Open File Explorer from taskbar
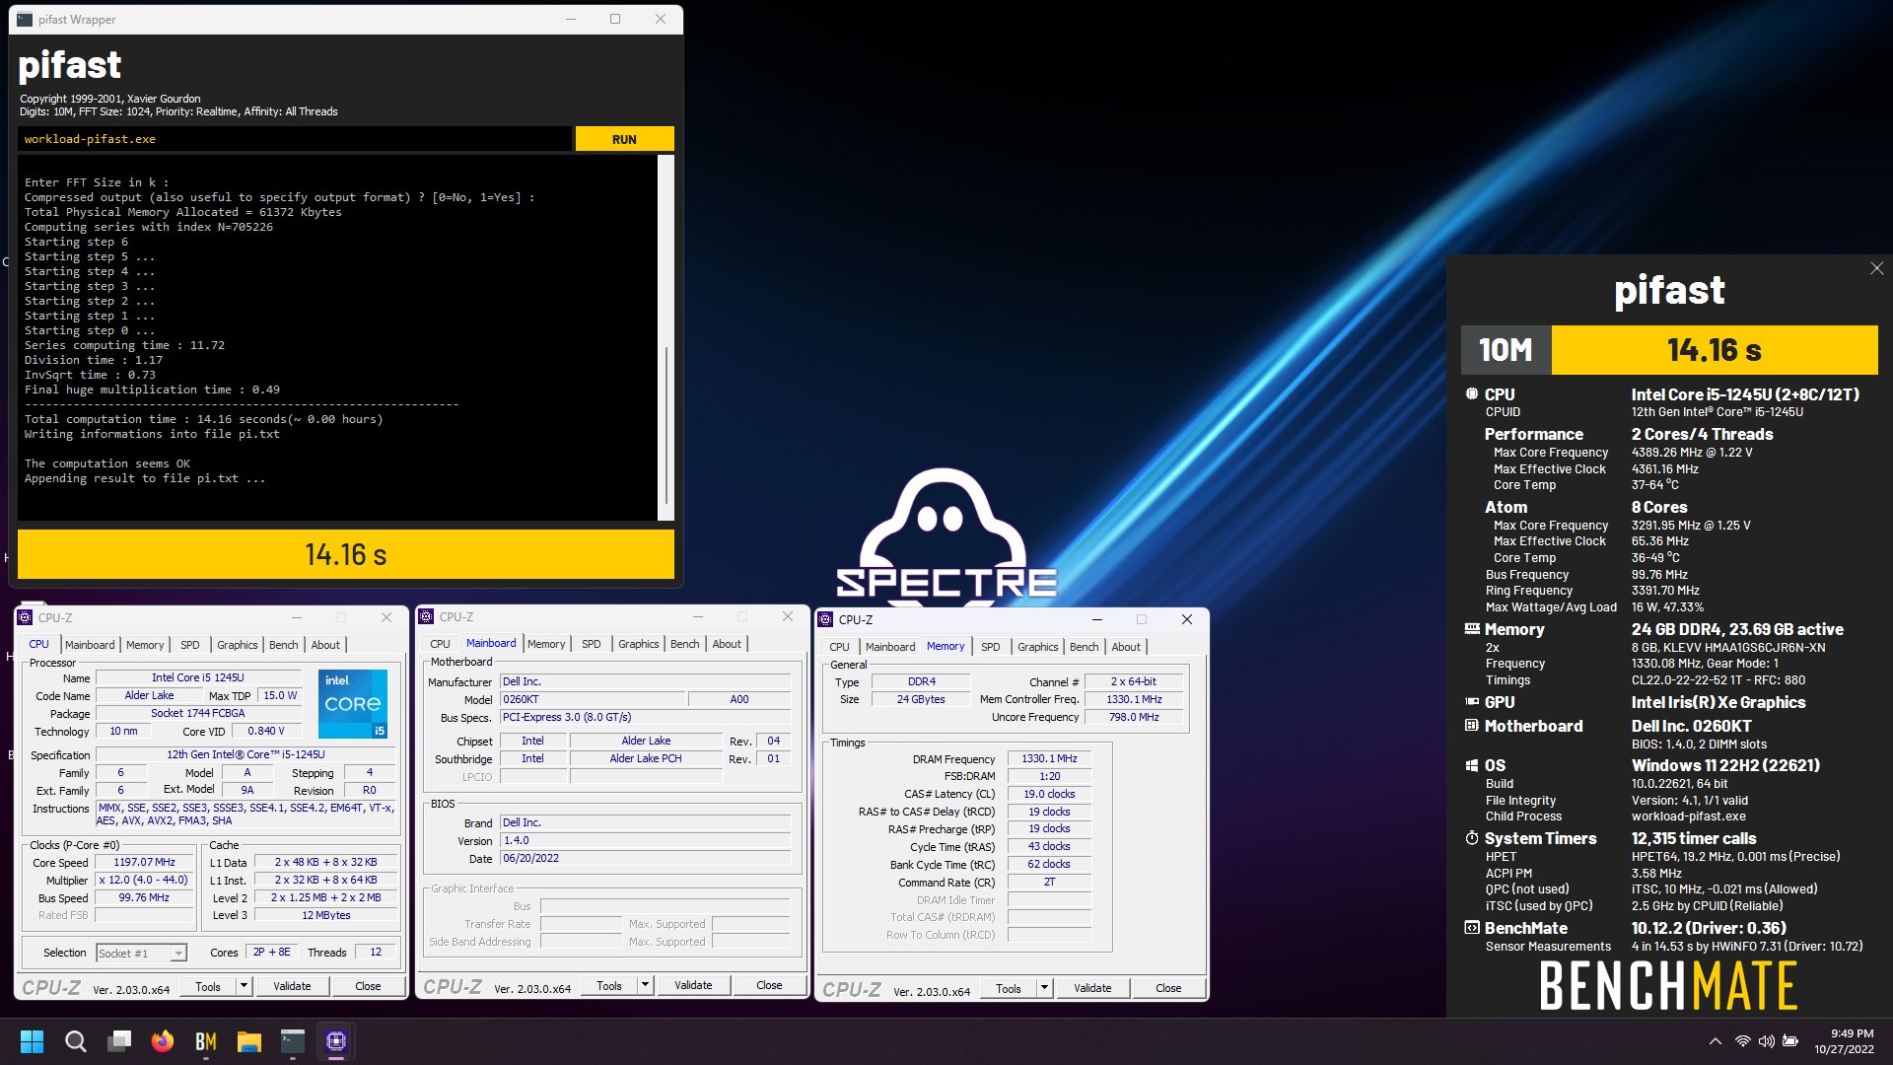The height and width of the screenshot is (1065, 1893). point(249,1041)
